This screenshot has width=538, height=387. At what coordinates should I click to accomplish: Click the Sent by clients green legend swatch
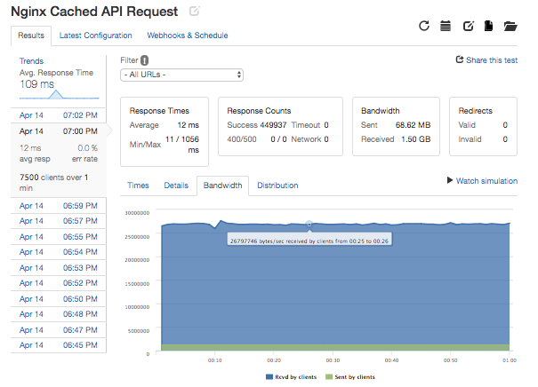pos(329,377)
